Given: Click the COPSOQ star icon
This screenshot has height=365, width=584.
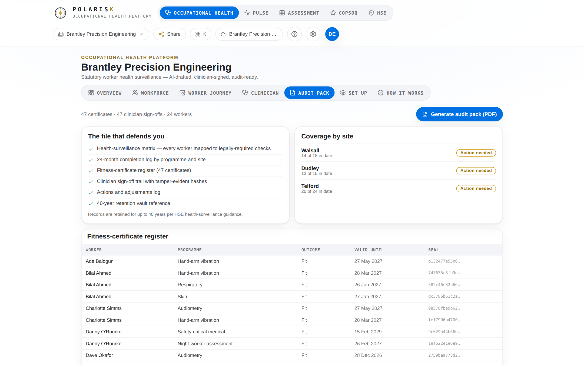Looking at the screenshot, I should (333, 13).
